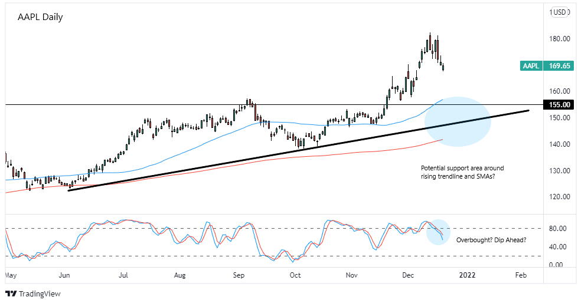Click the Sep label on time axis
Image resolution: width=578 pixels, height=300 pixels.
pyautogui.click(x=239, y=275)
